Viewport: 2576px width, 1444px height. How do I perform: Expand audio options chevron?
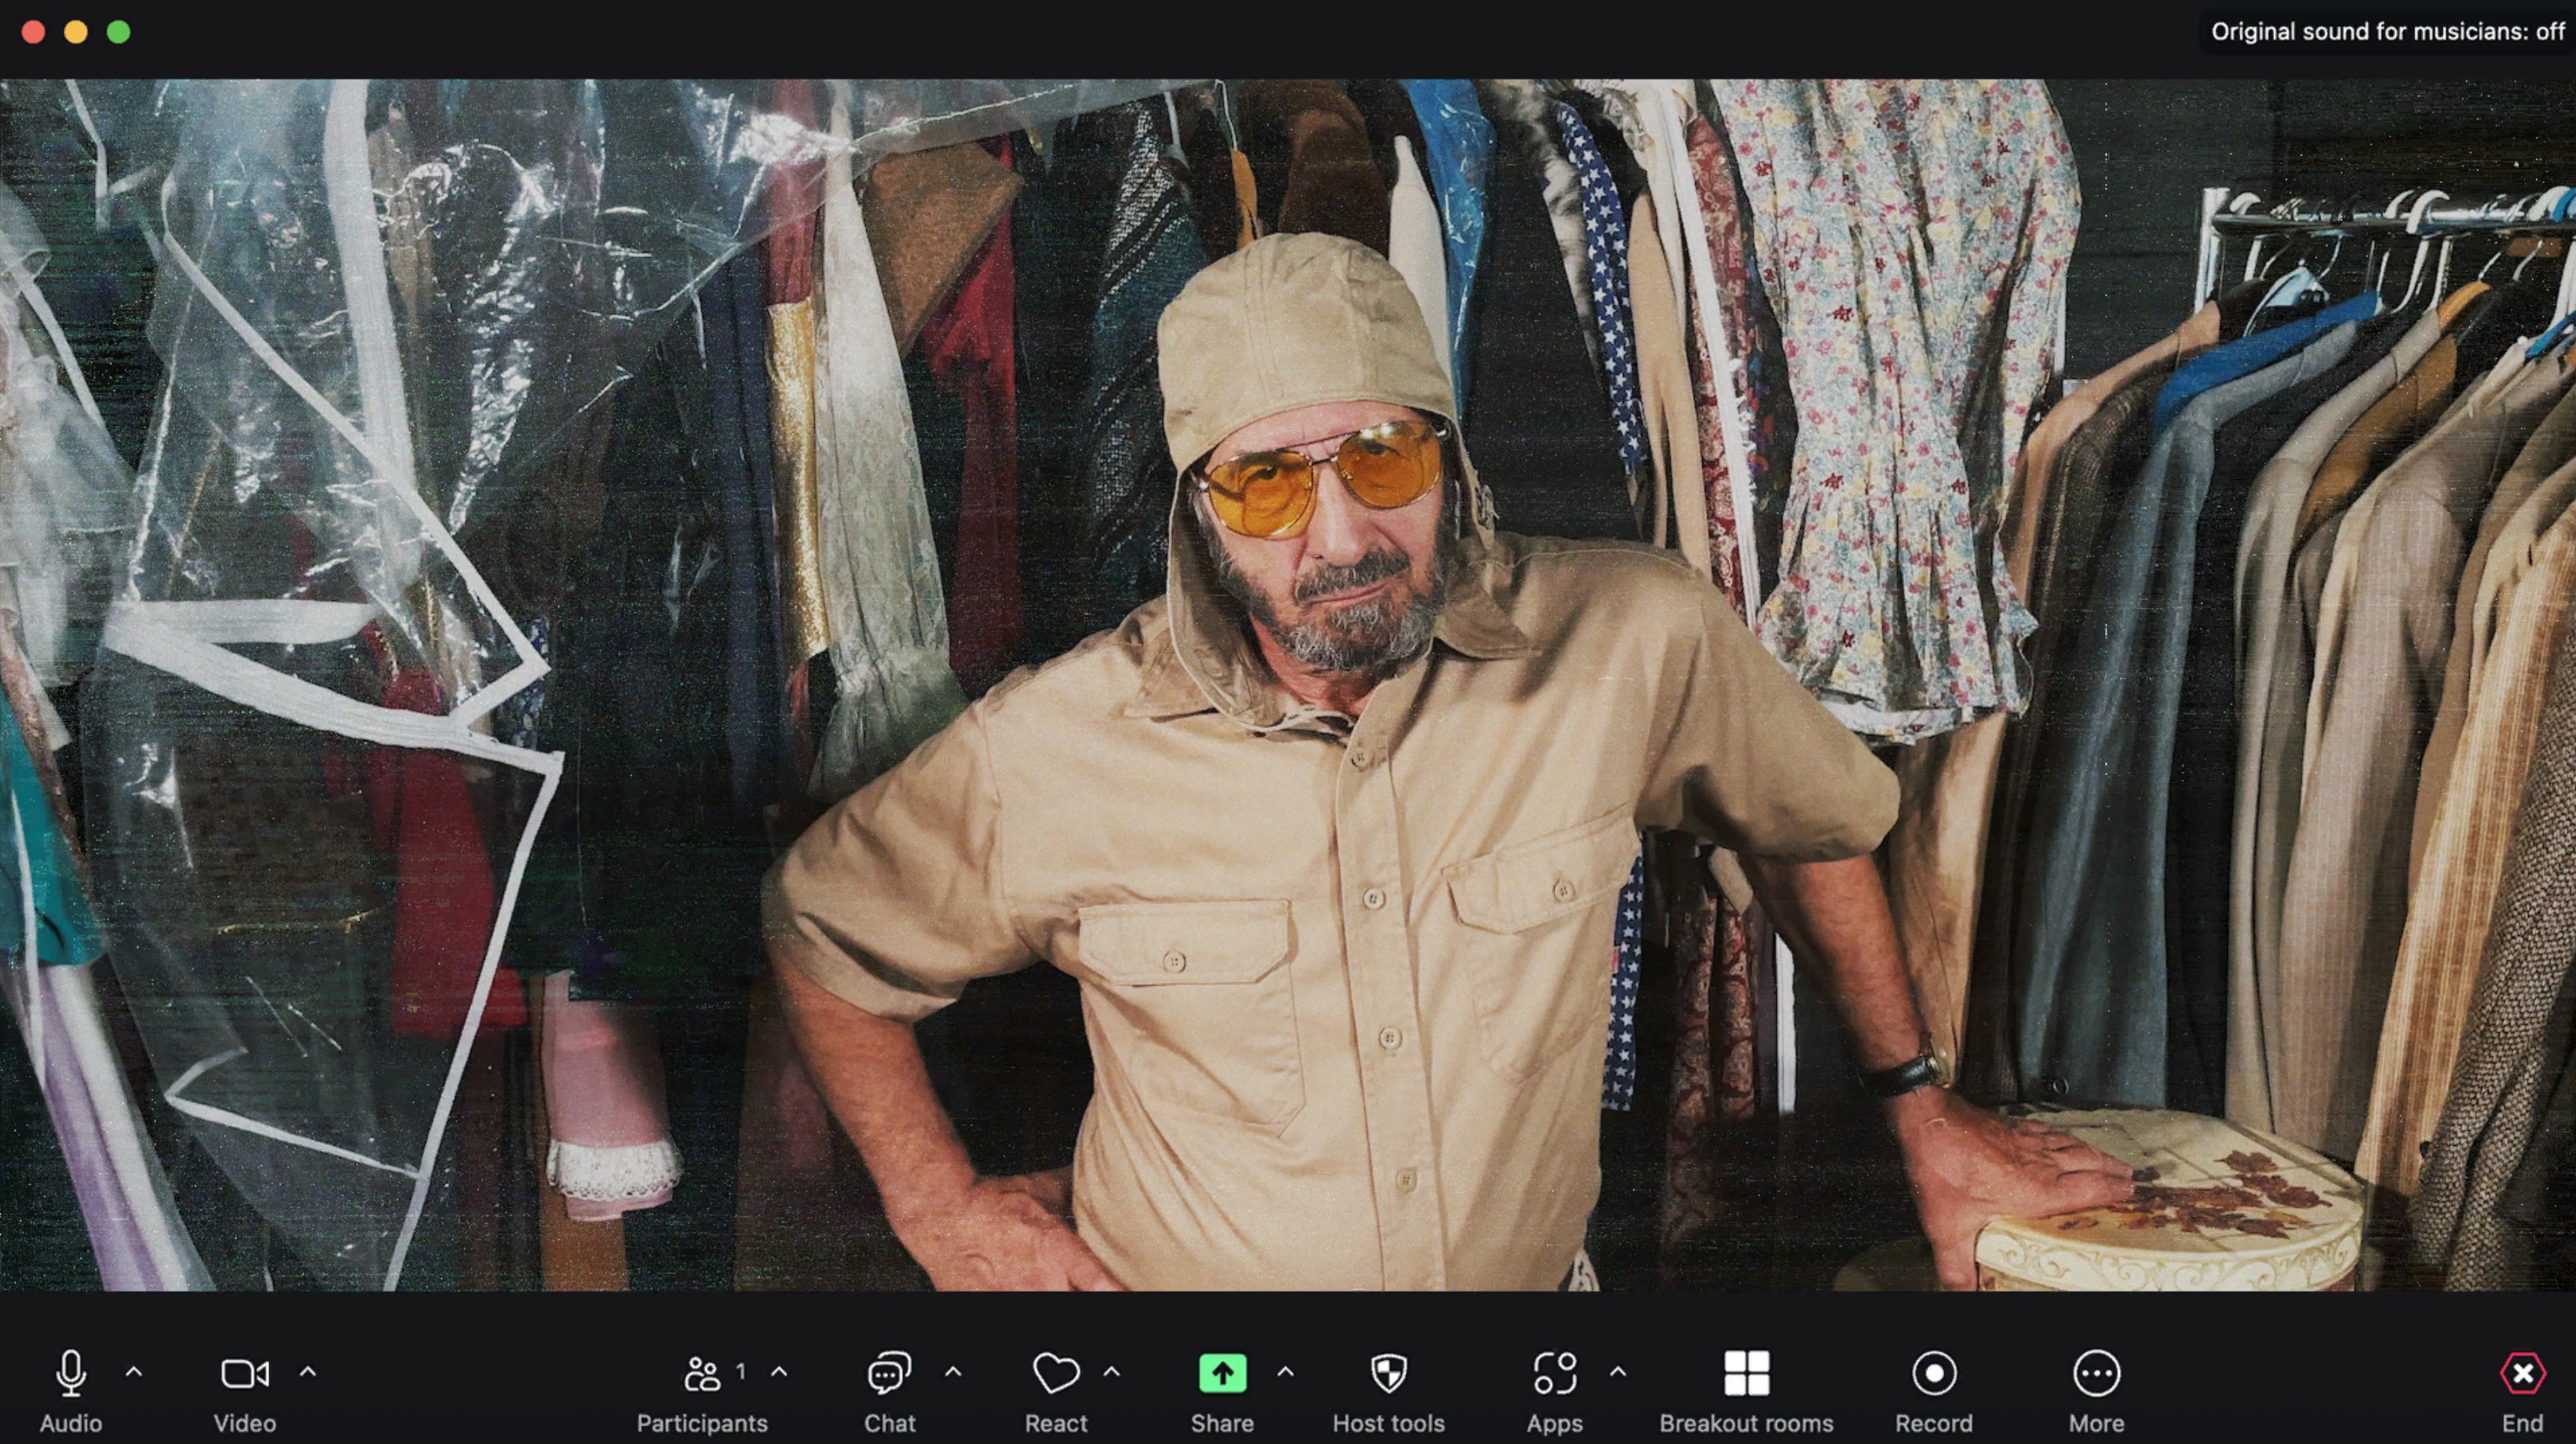pos(134,1372)
